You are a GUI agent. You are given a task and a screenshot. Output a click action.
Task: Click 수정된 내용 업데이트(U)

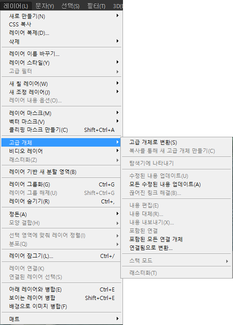pyautogui.click(x=176, y=176)
